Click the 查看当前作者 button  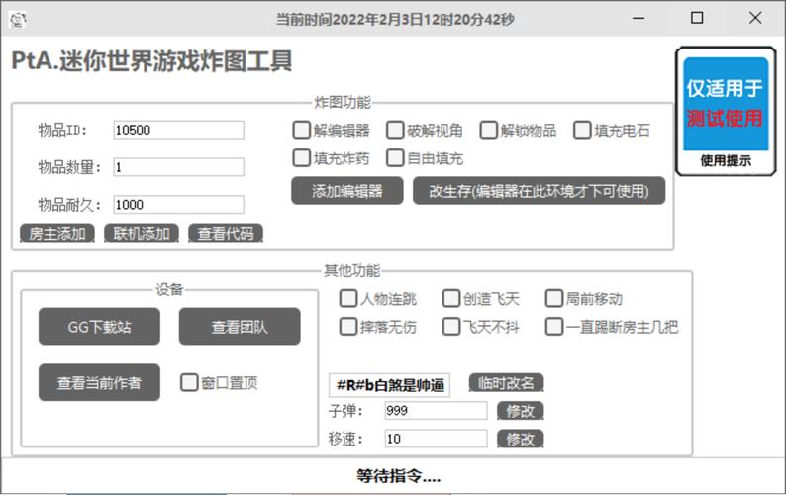click(99, 383)
